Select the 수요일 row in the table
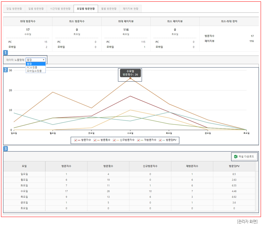The width and height of the screenshot is (262, 228). [129, 191]
